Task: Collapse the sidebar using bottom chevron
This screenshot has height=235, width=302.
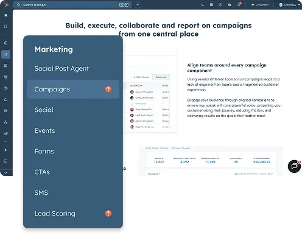Action: click(x=5, y=172)
